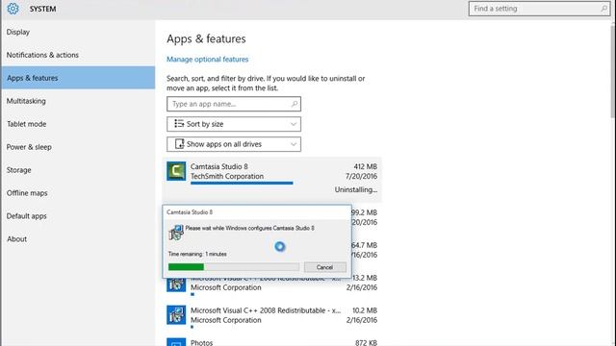Click the 7/20/2016 install date
This screenshot has width=616, height=346.
[362, 176]
